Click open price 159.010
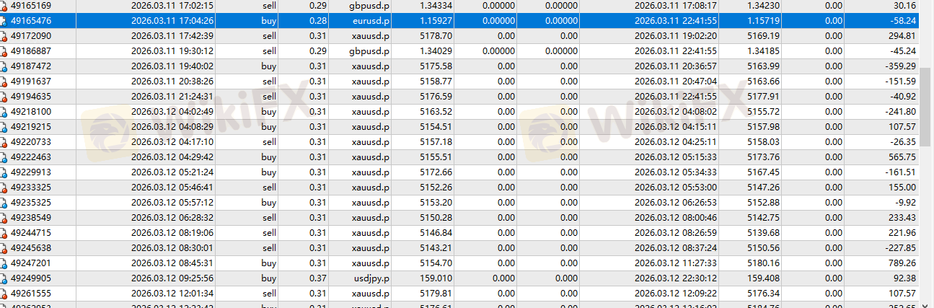The image size is (934, 308). (x=437, y=278)
